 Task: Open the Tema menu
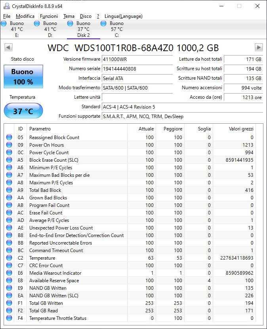69,16
